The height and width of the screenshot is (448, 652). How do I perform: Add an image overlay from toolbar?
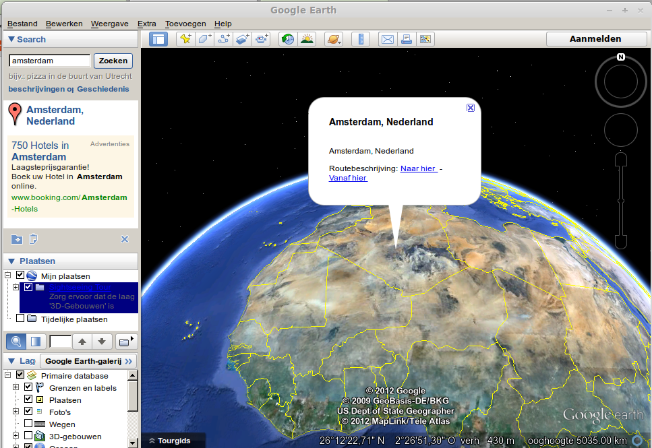(243, 39)
